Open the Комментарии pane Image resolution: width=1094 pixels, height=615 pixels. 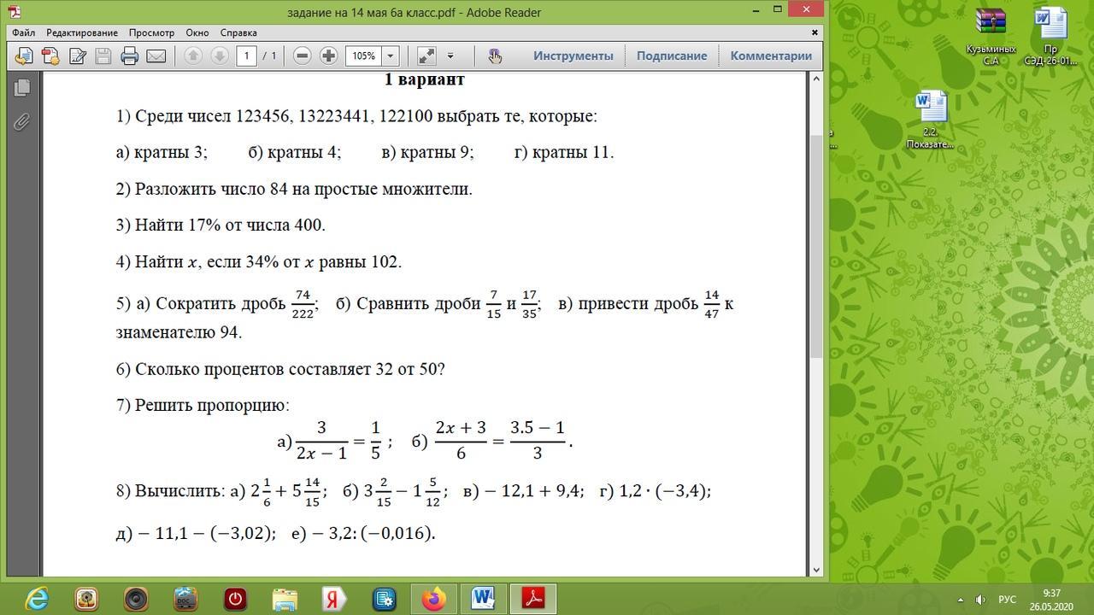click(771, 56)
